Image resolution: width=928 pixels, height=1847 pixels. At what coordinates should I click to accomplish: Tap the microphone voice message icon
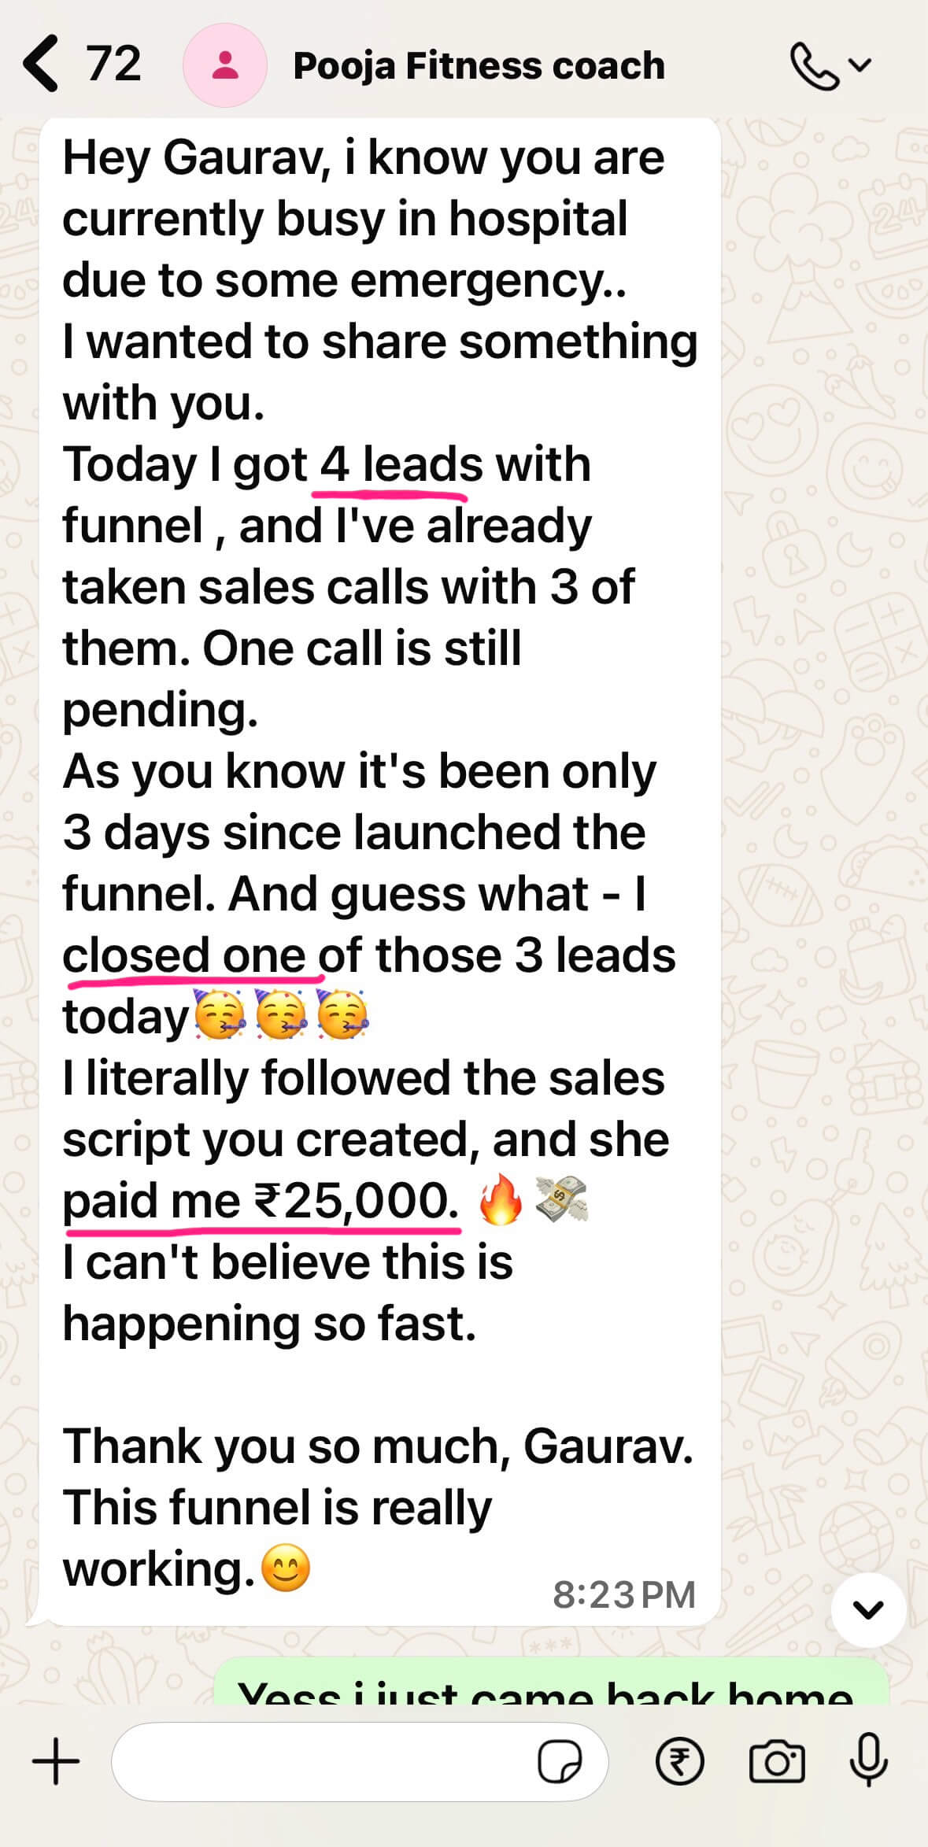coord(868,1761)
